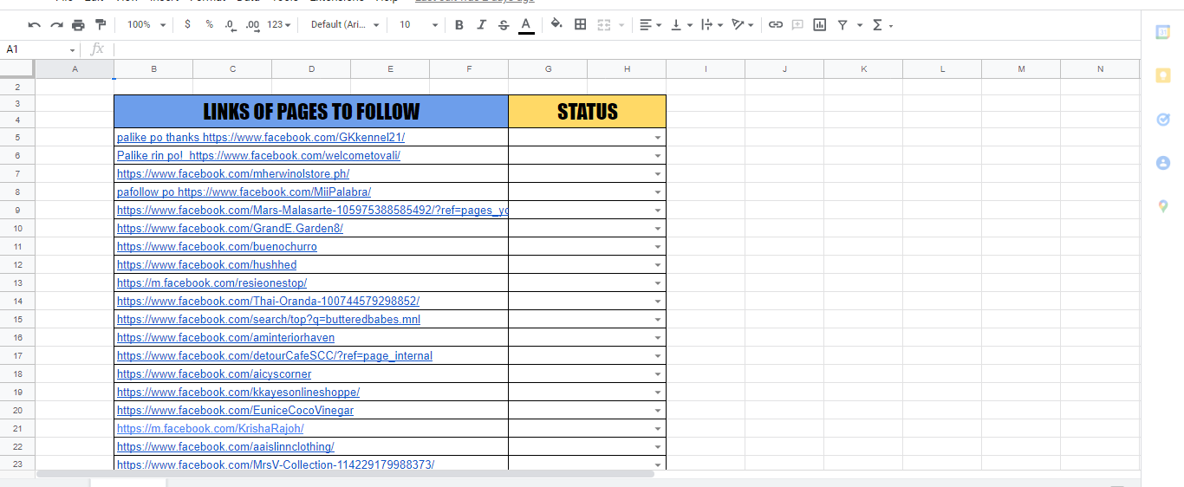The image size is (1184, 487).
Task: Insert chart from toolbar icon
Action: tap(820, 25)
